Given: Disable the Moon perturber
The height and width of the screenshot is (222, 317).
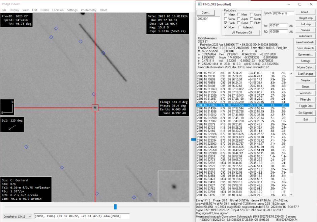Looking at the screenshot, I should (x=226, y=27).
